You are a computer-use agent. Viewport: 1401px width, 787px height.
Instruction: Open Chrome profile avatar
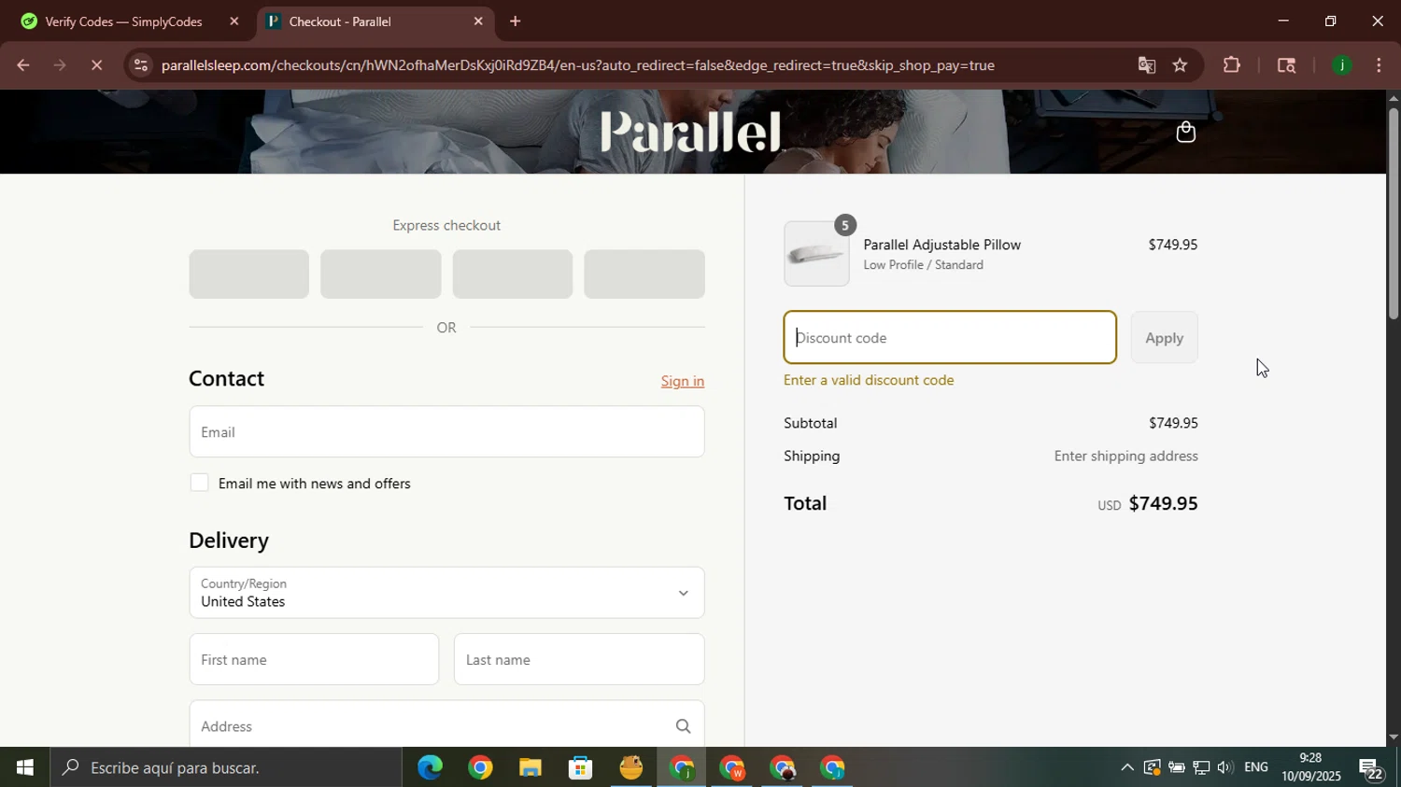pos(1342,65)
